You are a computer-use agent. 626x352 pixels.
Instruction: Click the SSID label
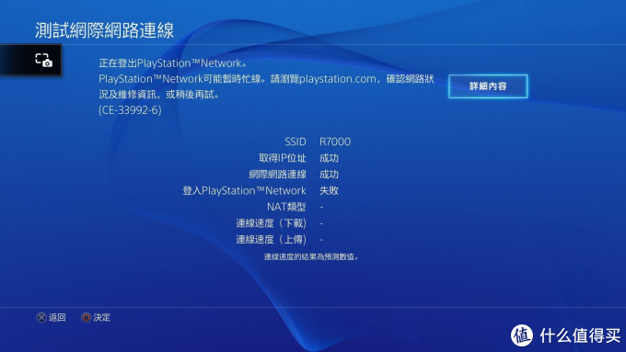coord(296,142)
